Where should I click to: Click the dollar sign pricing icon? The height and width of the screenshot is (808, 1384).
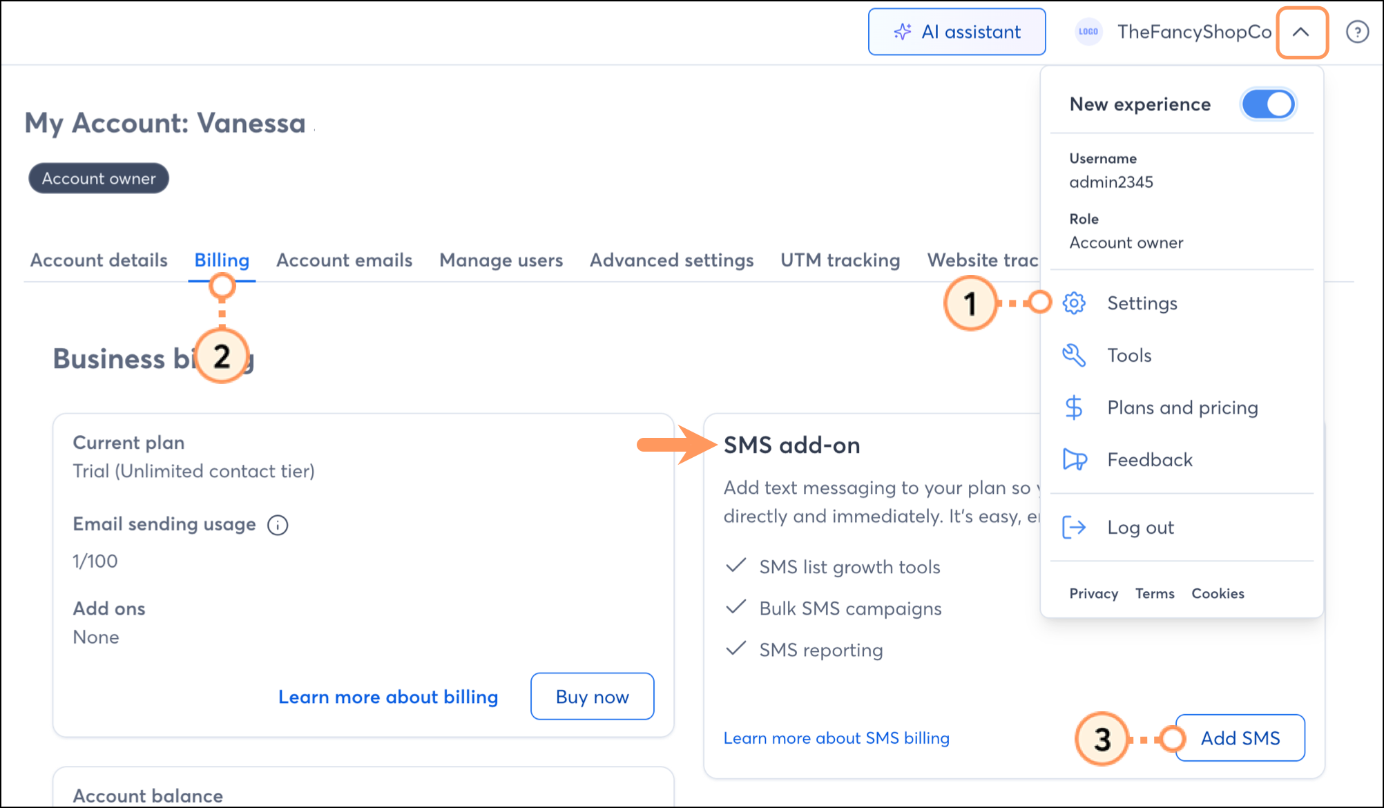pyautogui.click(x=1074, y=407)
